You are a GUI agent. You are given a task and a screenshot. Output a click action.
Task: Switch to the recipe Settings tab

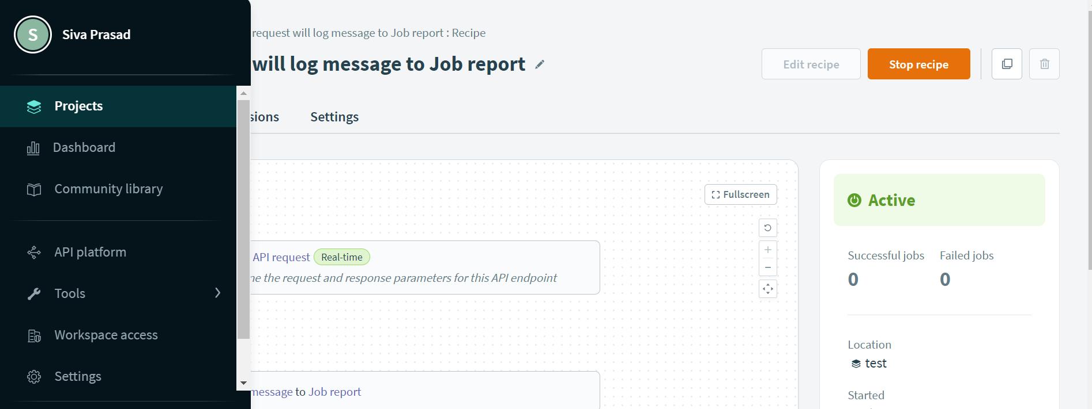[334, 117]
